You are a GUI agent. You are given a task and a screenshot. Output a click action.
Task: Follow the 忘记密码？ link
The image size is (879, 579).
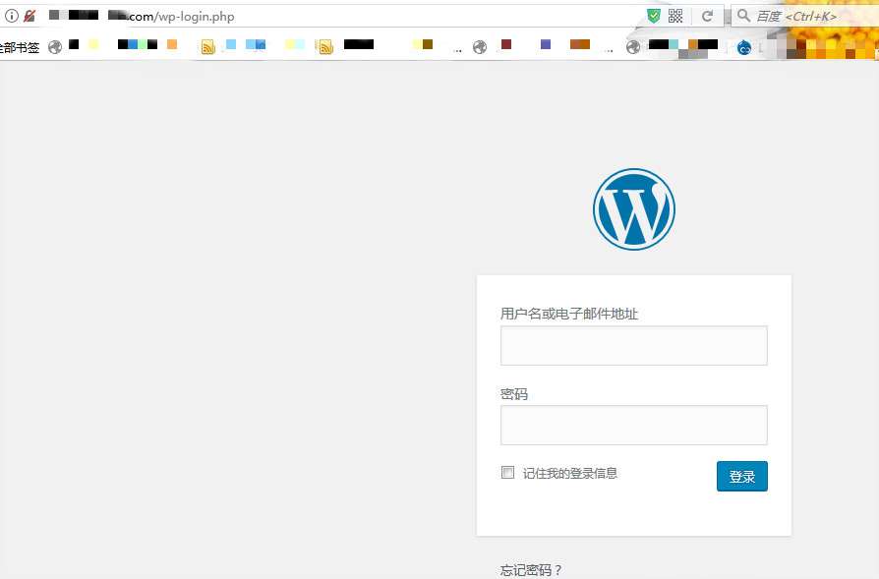pos(532,570)
